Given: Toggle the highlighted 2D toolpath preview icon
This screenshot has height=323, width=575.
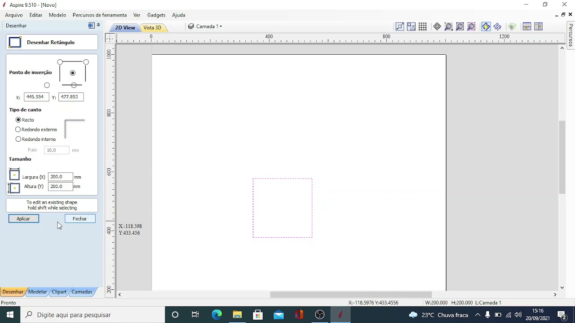Looking at the screenshot, I should pos(486,27).
